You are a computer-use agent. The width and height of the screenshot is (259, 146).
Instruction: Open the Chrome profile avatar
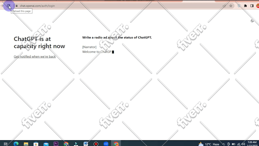(x=258, y=6)
